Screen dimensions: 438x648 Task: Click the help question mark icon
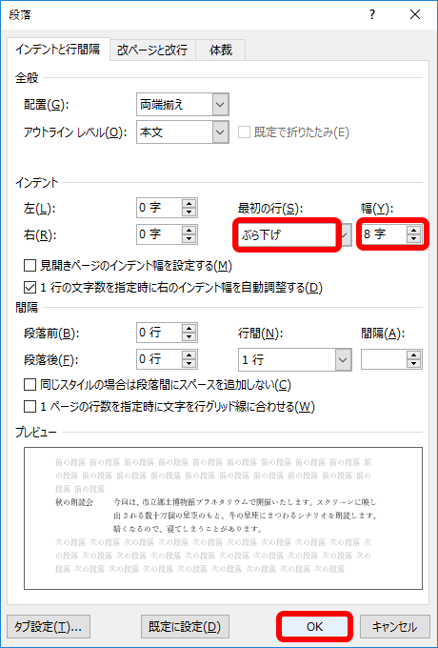(372, 15)
